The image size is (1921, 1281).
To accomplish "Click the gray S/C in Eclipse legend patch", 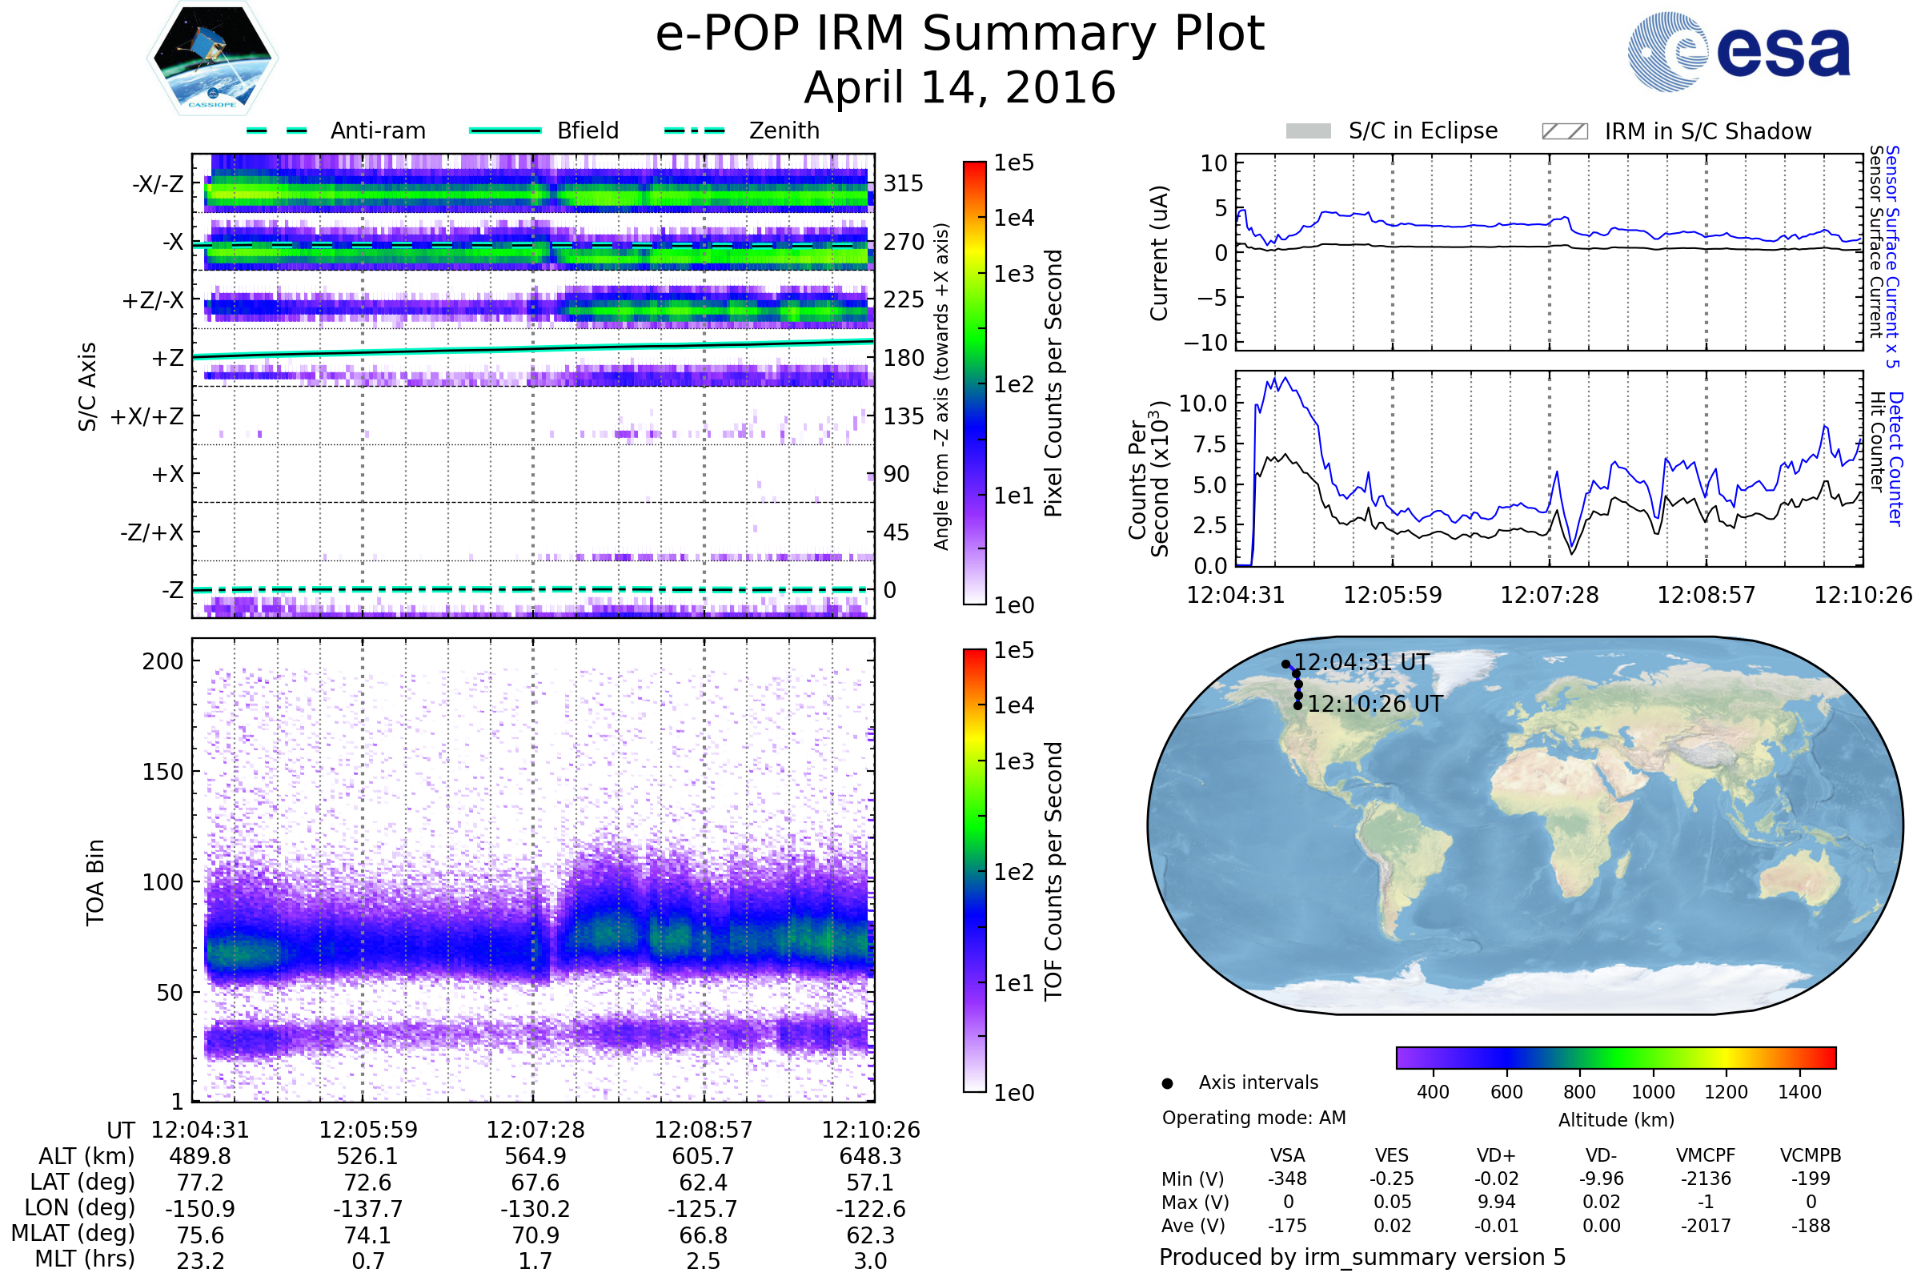I will point(1309,131).
